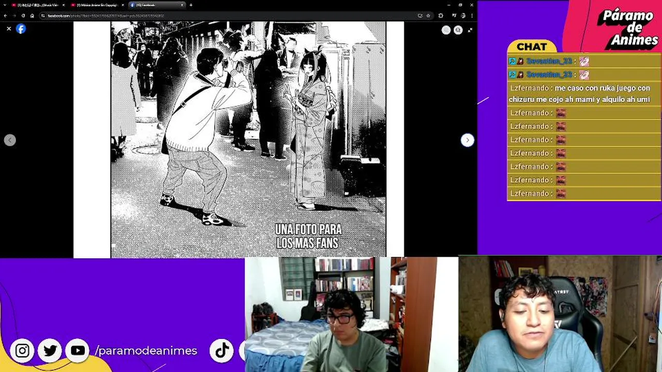Bookmark this page with the star
The height and width of the screenshot is (372, 662).
[x=428, y=16]
